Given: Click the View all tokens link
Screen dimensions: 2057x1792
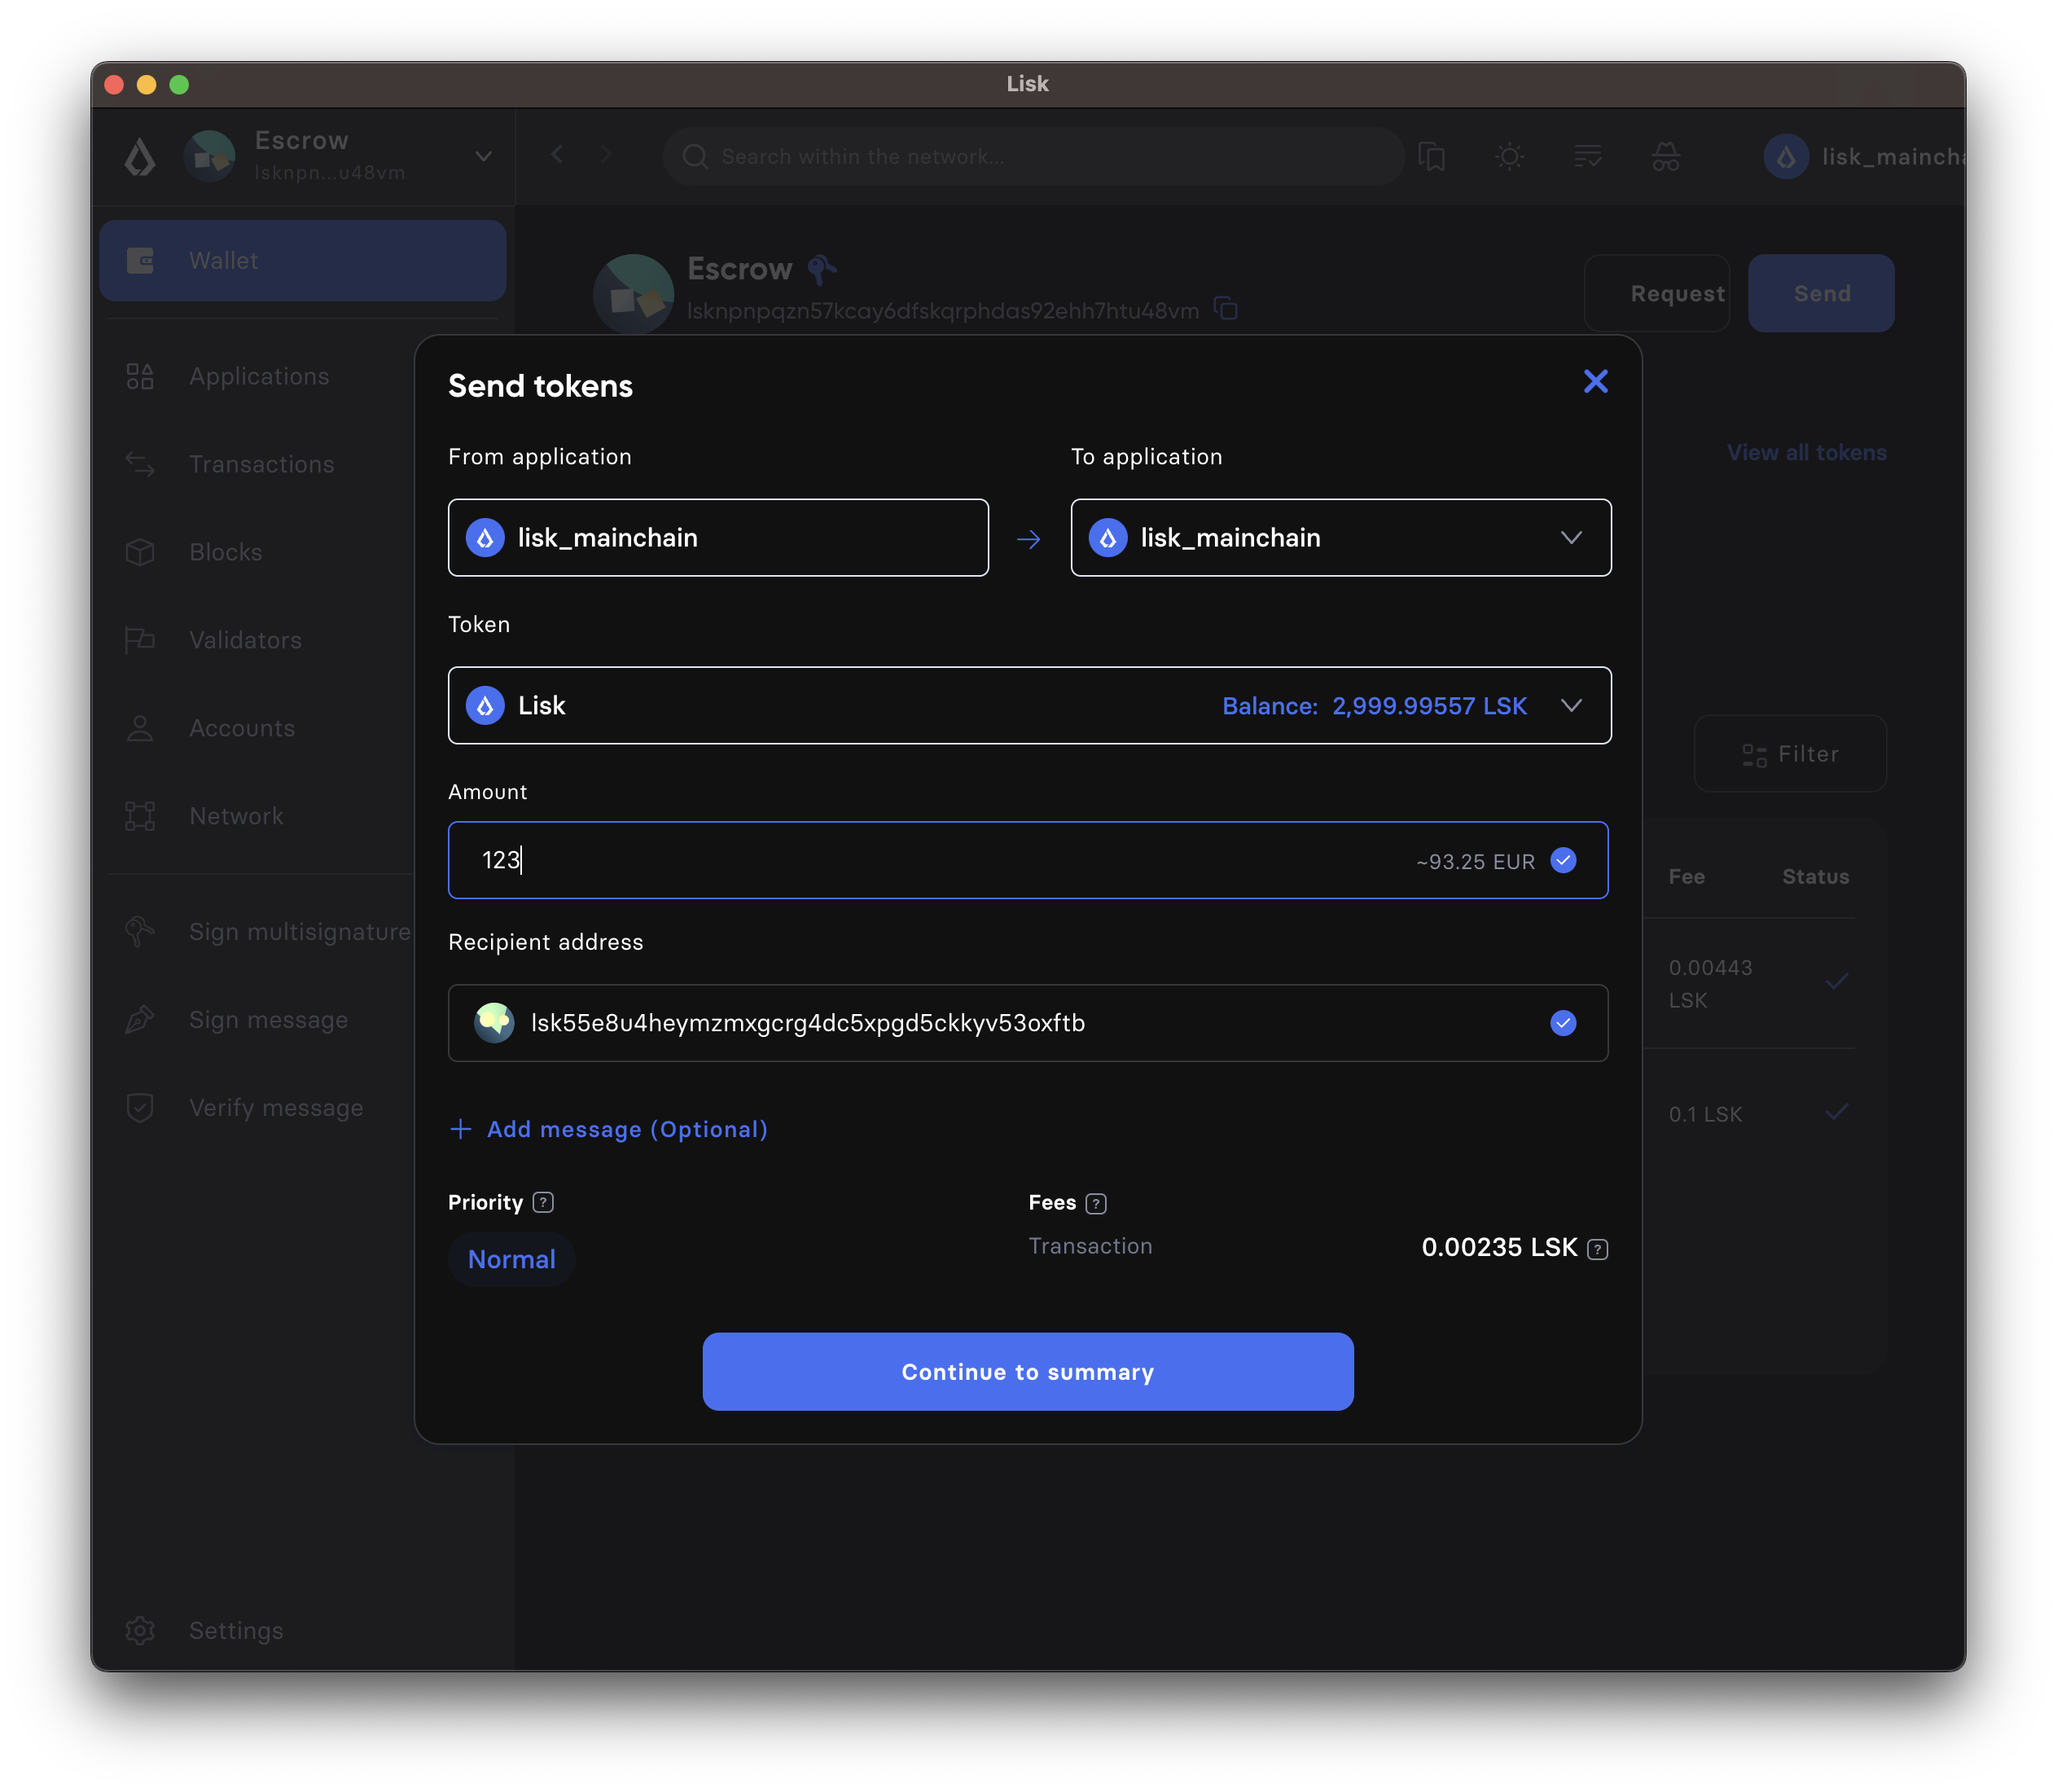Looking at the screenshot, I should click(x=1806, y=453).
